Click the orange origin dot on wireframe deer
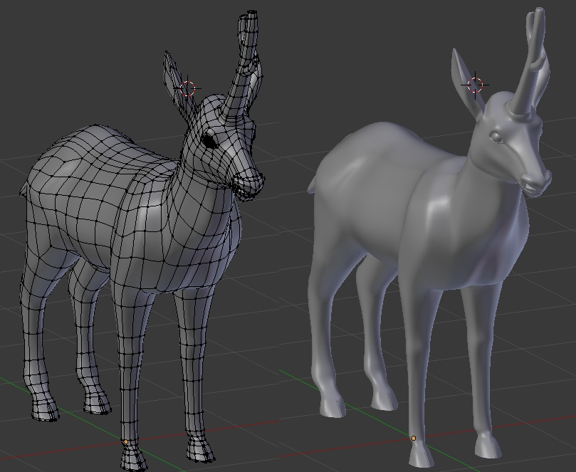 pyautogui.click(x=125, y=442)
